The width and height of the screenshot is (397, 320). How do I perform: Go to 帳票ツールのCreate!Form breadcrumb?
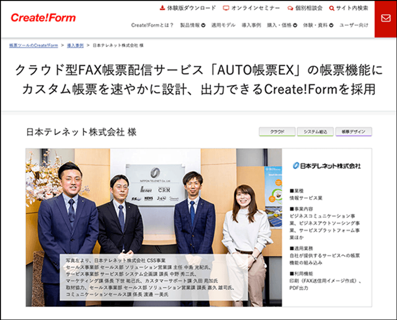coord(34,45)
